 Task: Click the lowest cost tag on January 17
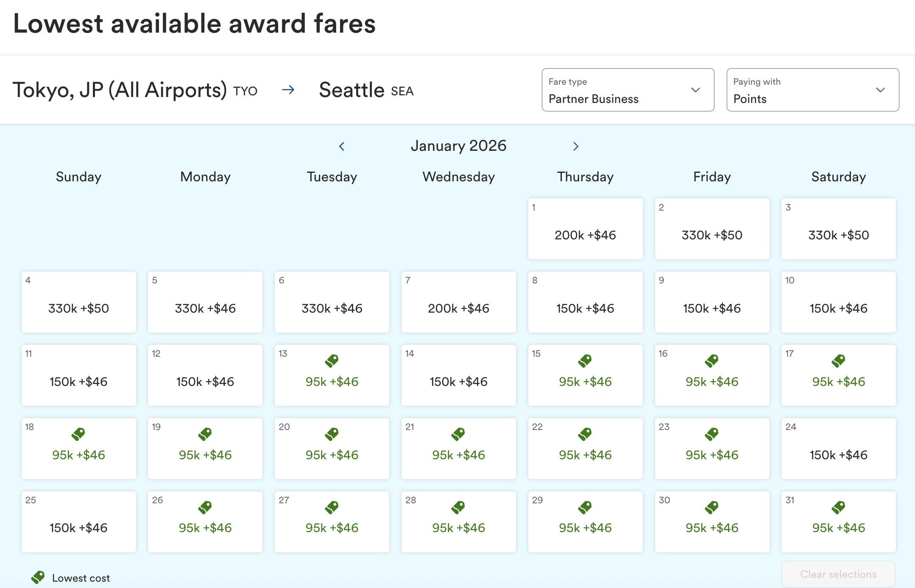pyautogui.click(x=838, y=361)
